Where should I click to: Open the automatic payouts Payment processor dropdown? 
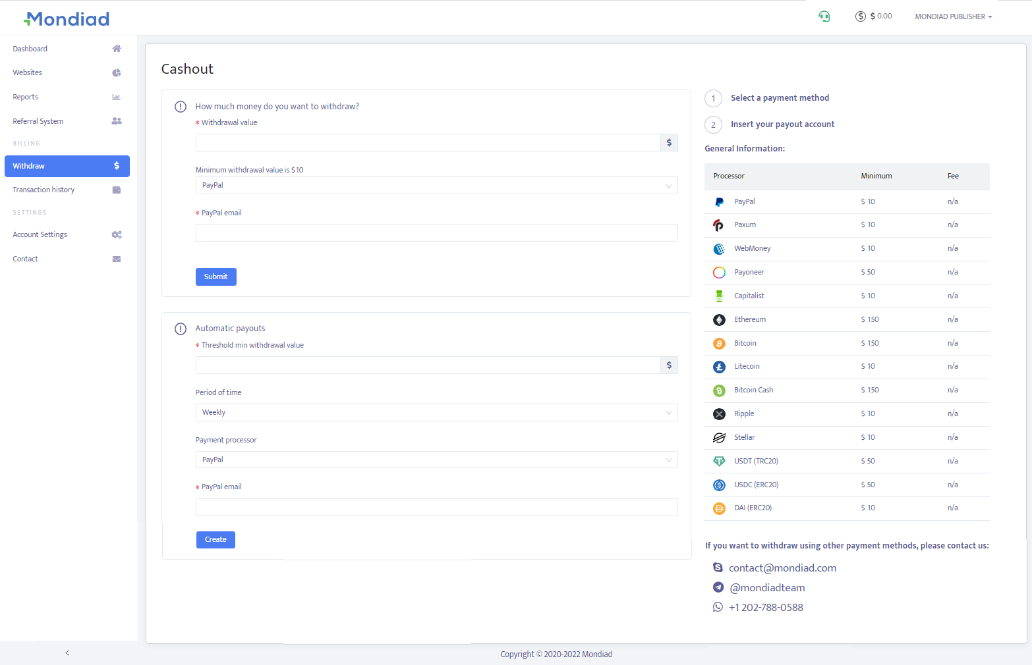click(x=436, y=460)
